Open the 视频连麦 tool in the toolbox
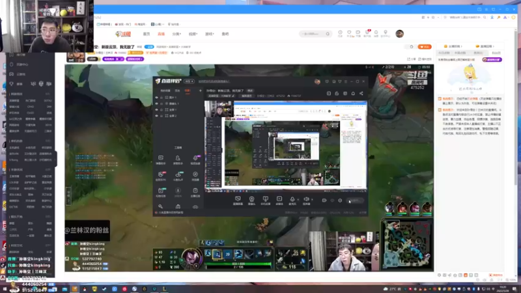Screen dimensions: 521x293 pos(195,160)
